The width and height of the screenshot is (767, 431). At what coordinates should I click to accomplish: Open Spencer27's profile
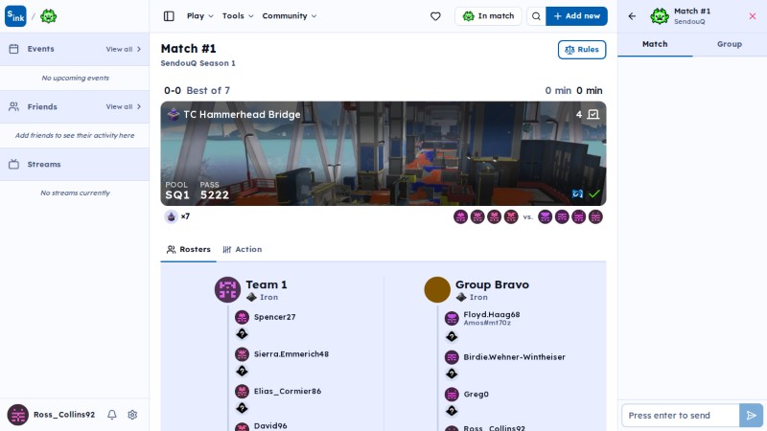(274, 317)
